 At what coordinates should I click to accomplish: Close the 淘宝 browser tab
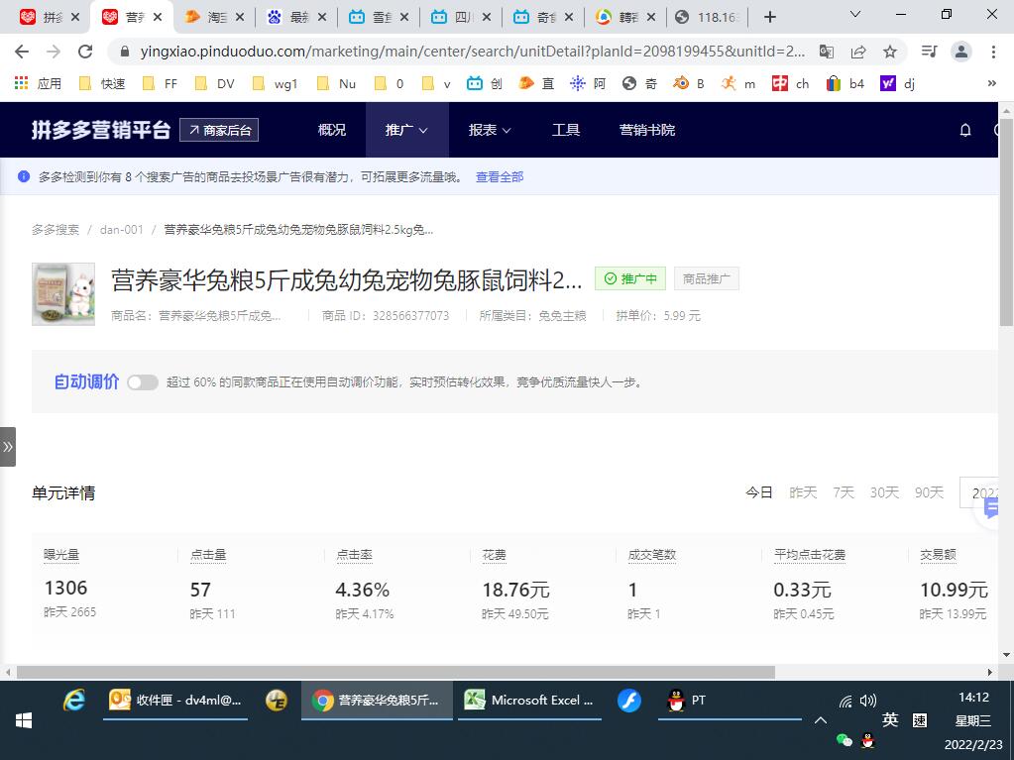click(x=239, y=18)
